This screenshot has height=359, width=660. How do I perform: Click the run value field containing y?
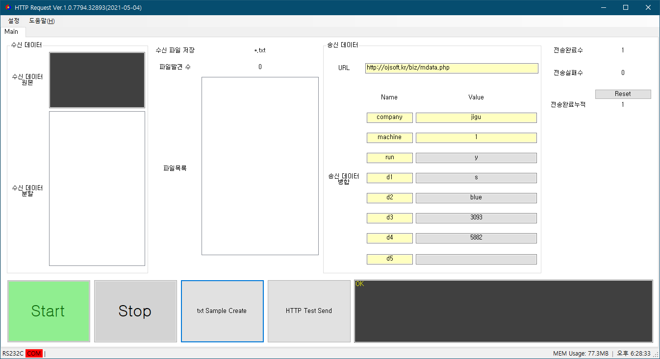[x=476, y=158]
